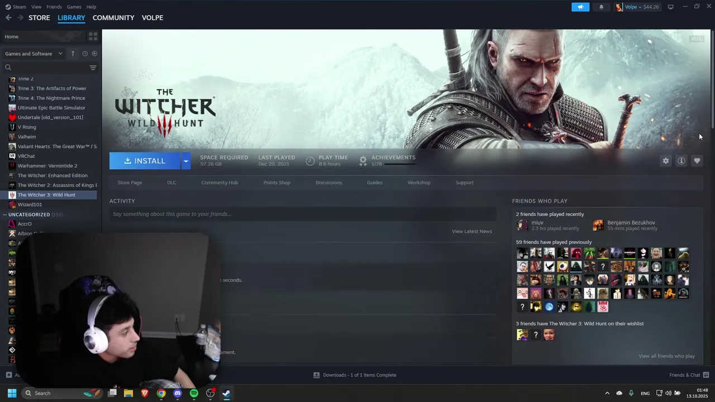Open Benjamin Bezukhov friend avatar

pos(598,225)
